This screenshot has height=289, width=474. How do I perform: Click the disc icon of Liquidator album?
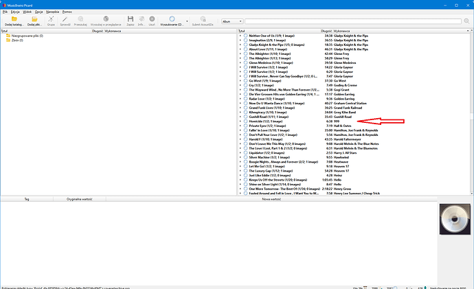coord(245,153)
